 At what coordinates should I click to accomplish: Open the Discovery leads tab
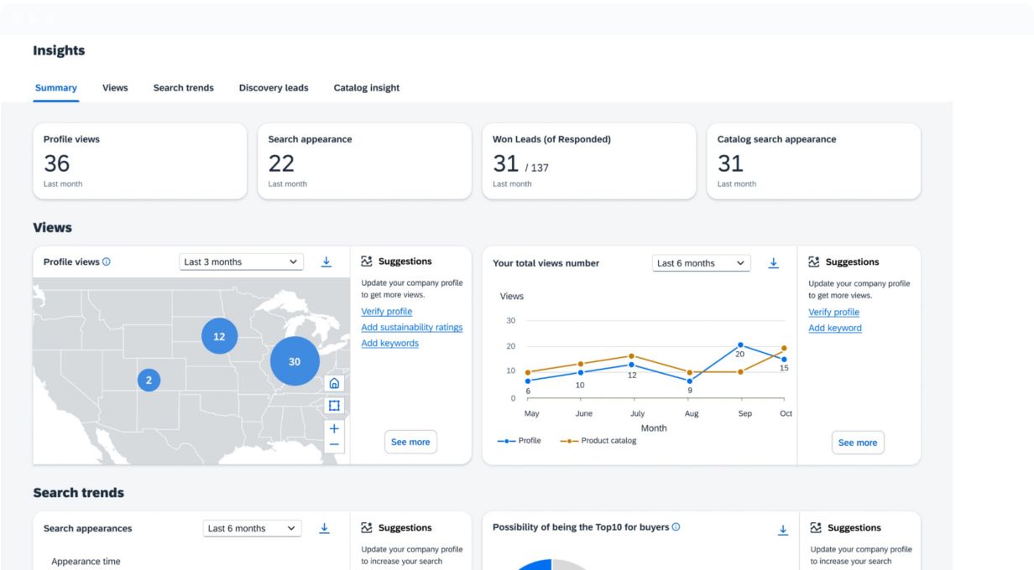coord(273,88)
